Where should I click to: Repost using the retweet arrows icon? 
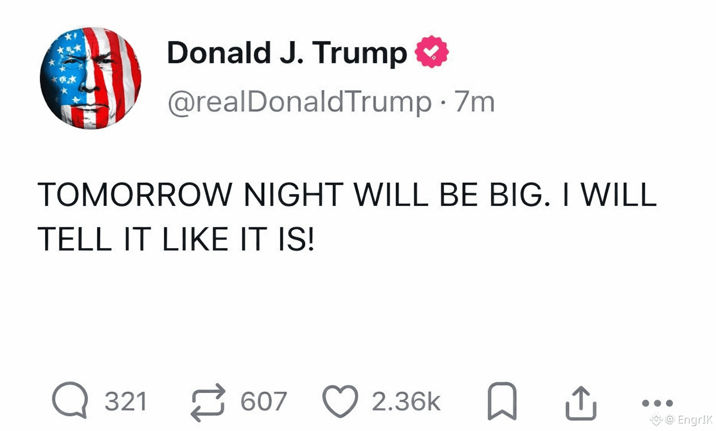coord(208,402)
